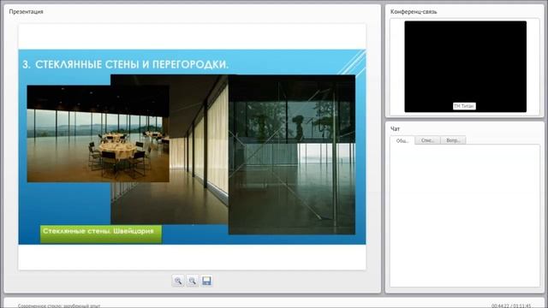
Task: Click the dark glass wall photo on the slide
Action: [292, 154]
